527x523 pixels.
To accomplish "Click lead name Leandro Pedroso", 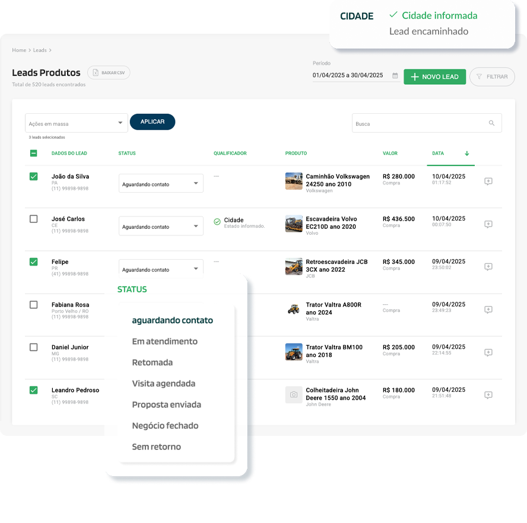I will pyautogui.click(x=75, y=390).
